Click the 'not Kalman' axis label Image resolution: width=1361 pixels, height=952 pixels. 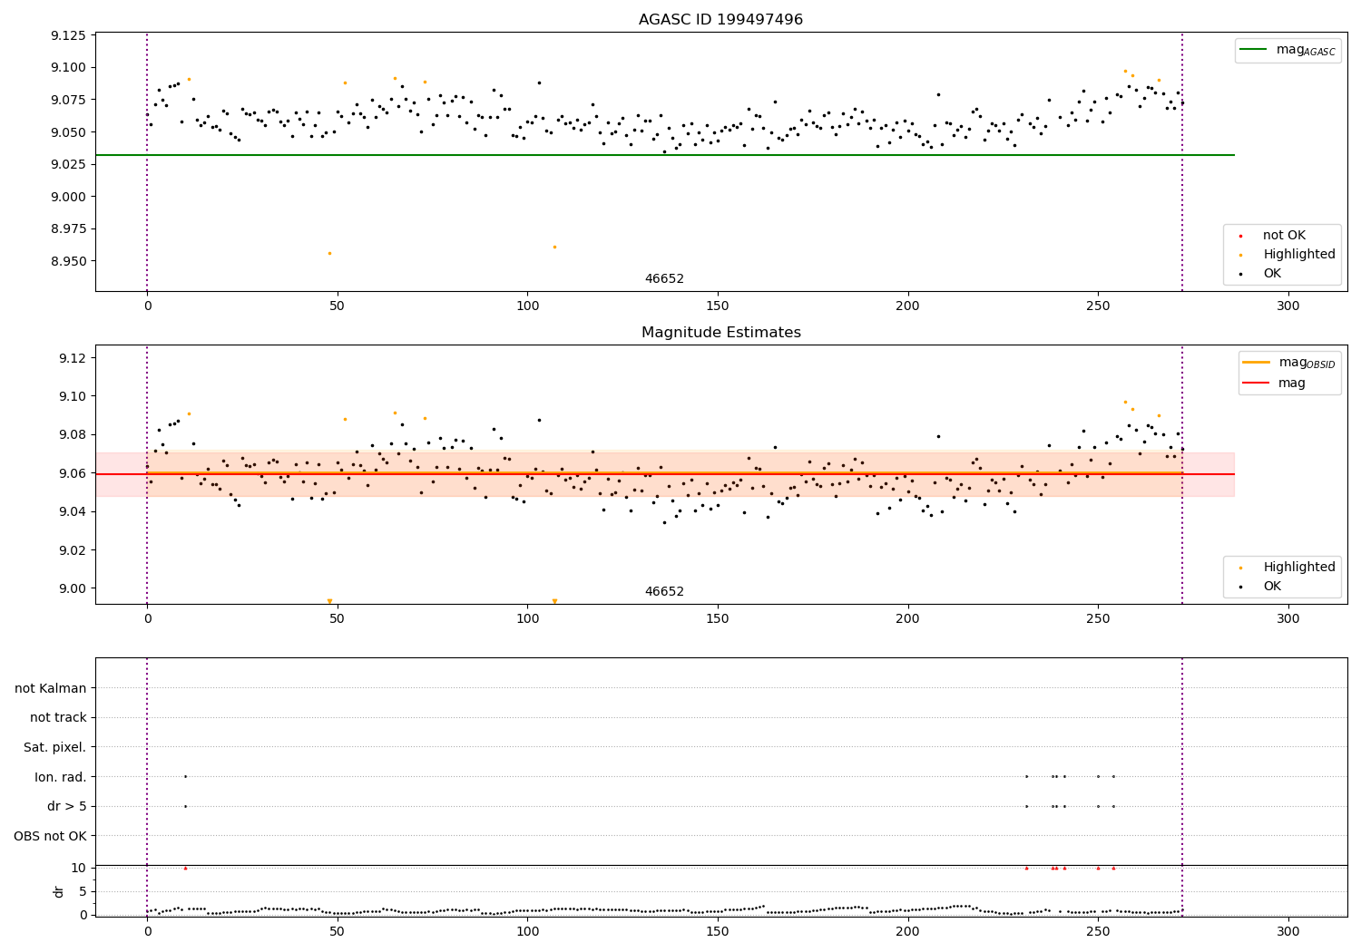click(x=51, y=688)
